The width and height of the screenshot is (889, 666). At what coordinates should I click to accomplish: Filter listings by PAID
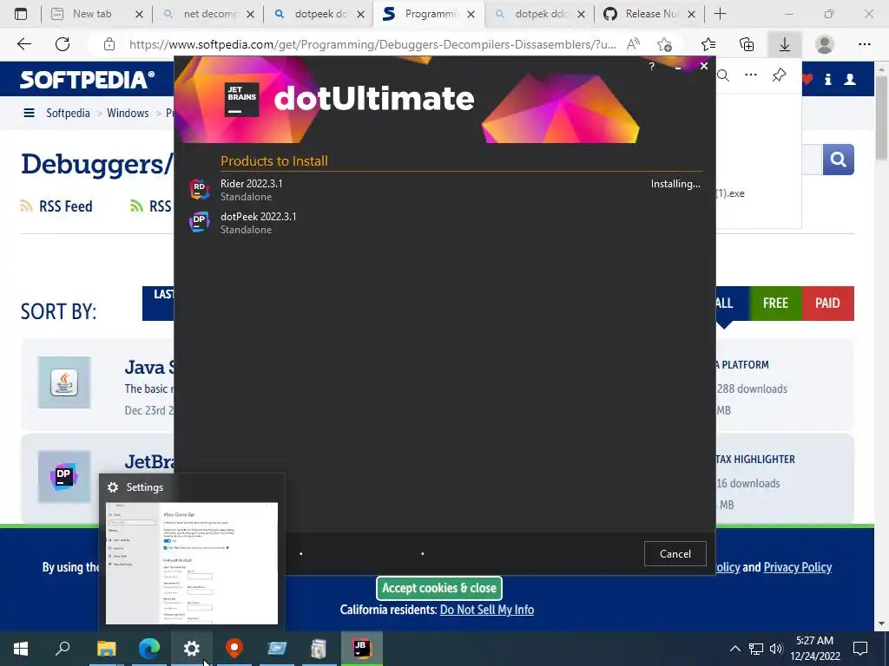coord(827,303)
